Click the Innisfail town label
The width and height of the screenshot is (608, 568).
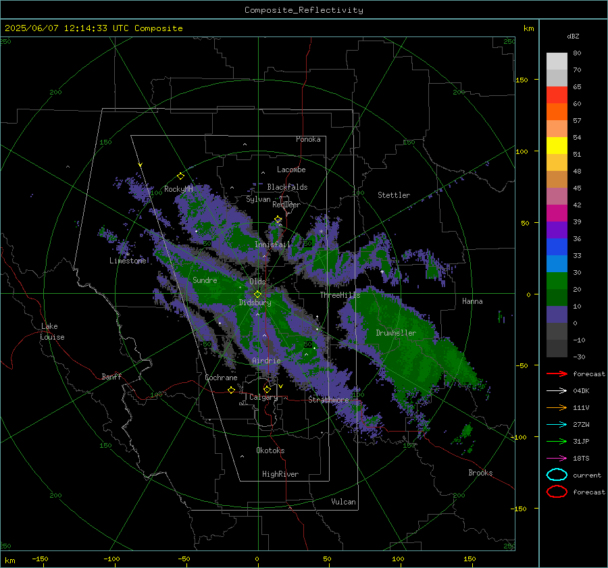[x=272, y=244]
